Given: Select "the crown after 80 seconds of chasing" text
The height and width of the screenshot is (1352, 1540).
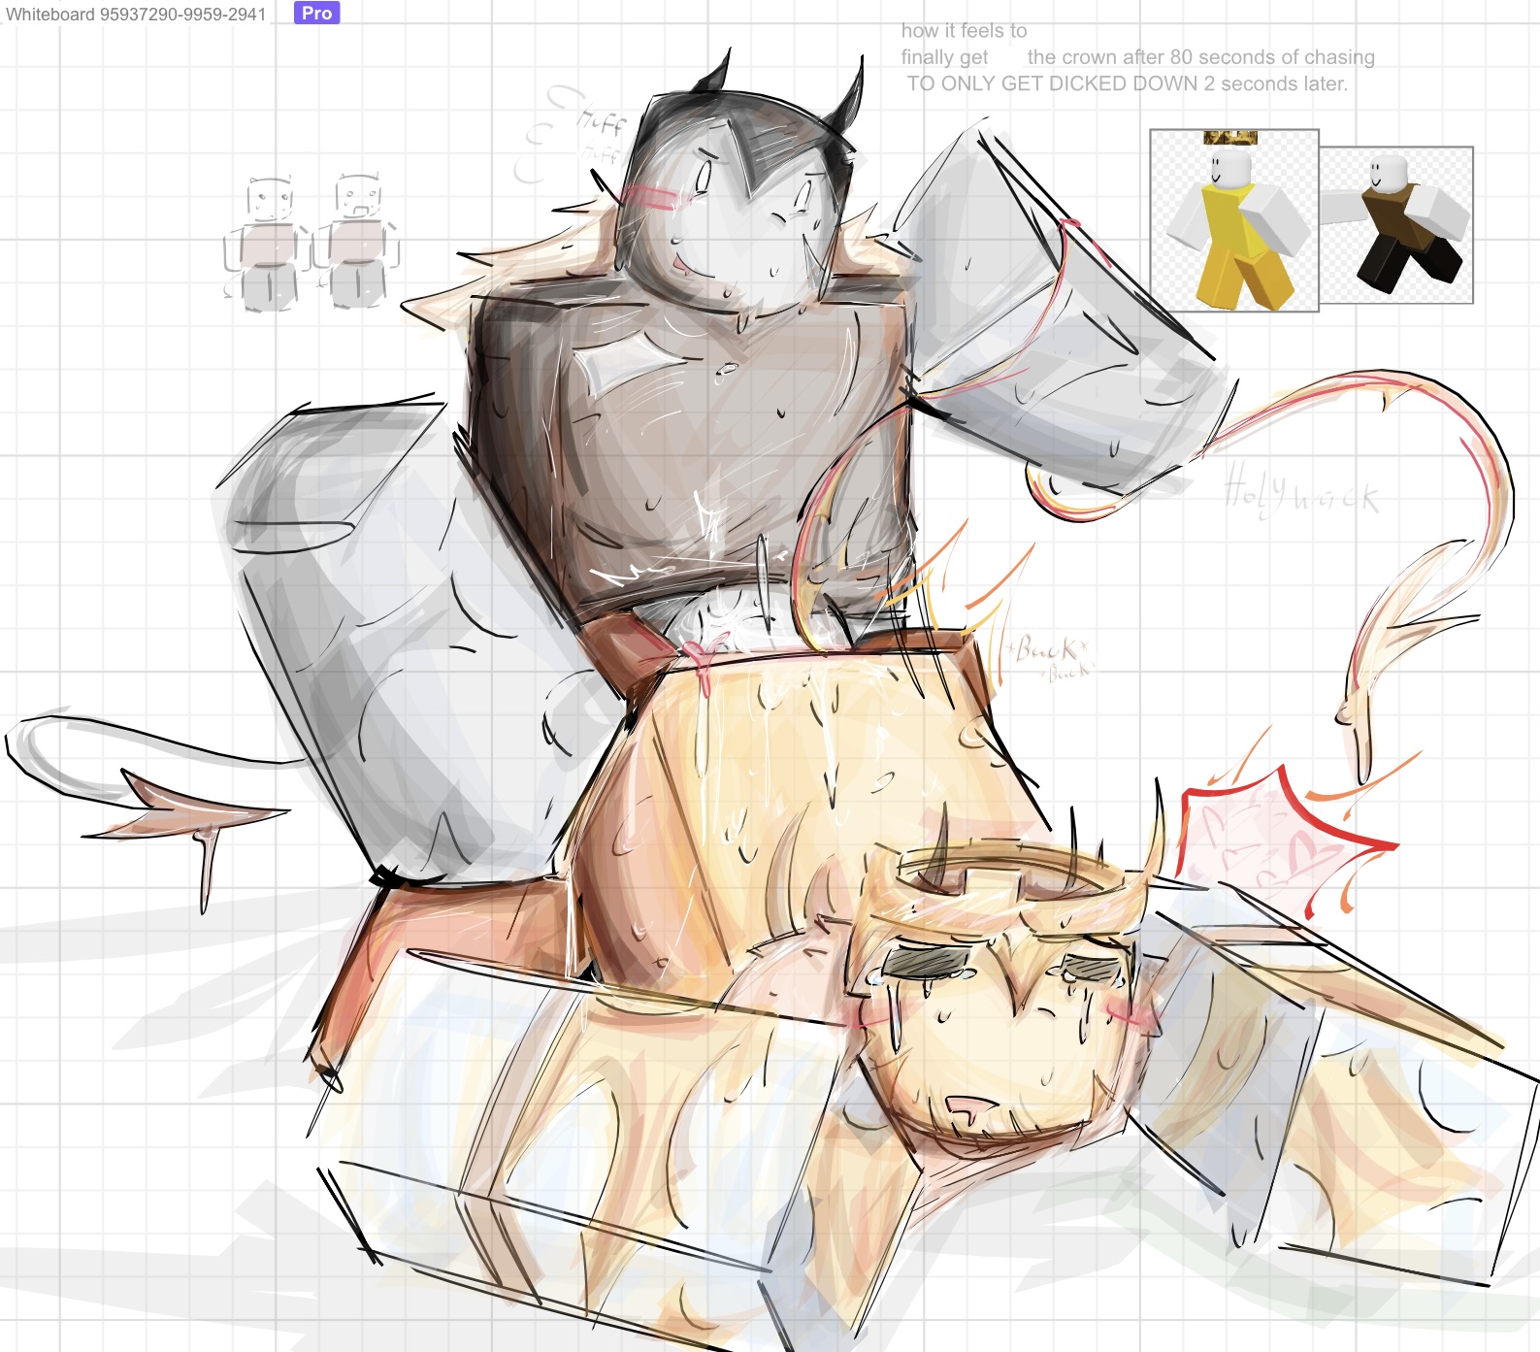Looking at the screenshot, I should (1200, 57).
